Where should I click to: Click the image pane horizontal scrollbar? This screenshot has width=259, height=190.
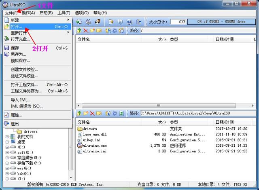159,106
